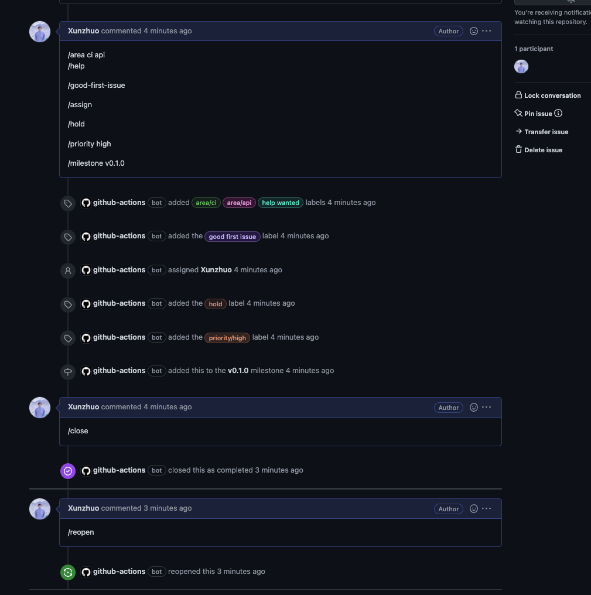Open the kebab menu on the /reopen comment
Image resolution: width=591 pixels, height=595 pixels.
pyautogui.click(x=487, y=508)
